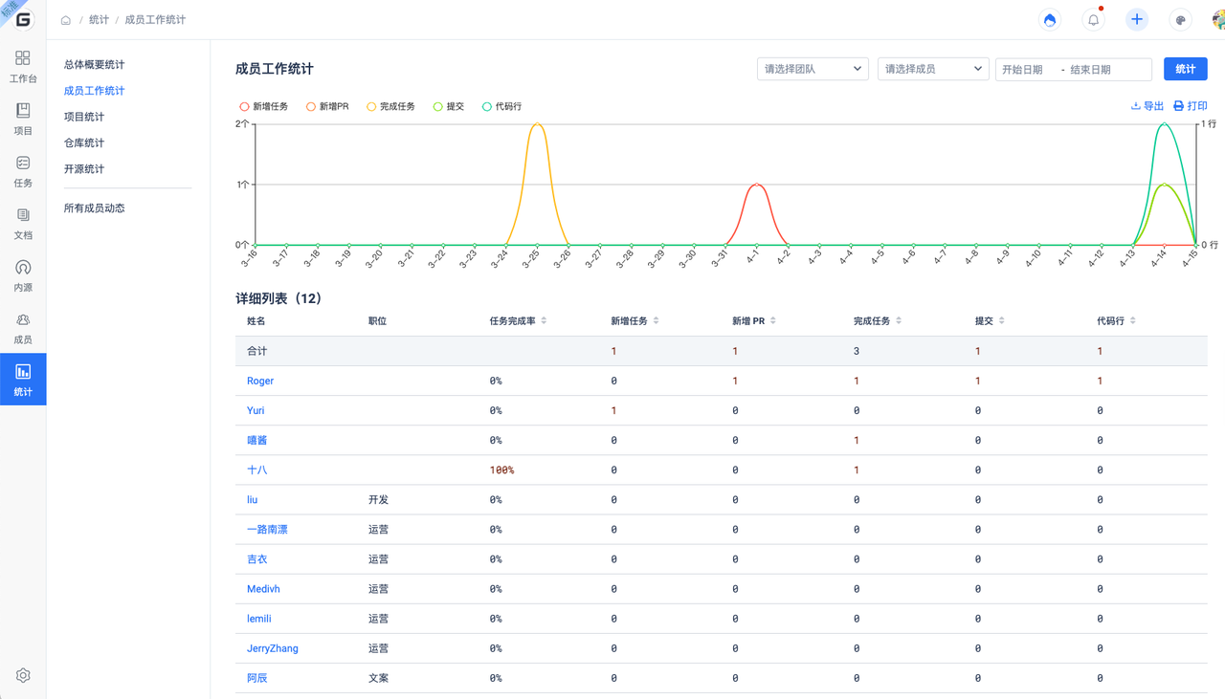Viewport: 1225px width, 699px height.
Task: Open member 一路南漂's link
Action: point(268,529)
